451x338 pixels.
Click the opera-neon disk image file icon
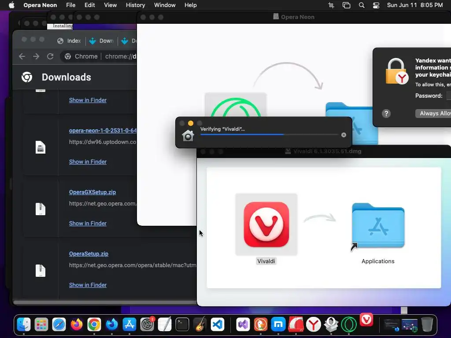click(x=41, y=147)
